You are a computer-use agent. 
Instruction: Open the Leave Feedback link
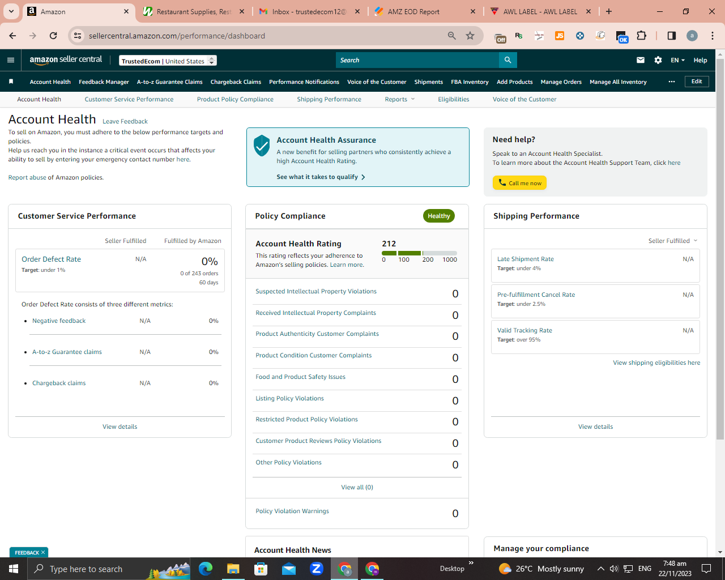pos(125,121)
